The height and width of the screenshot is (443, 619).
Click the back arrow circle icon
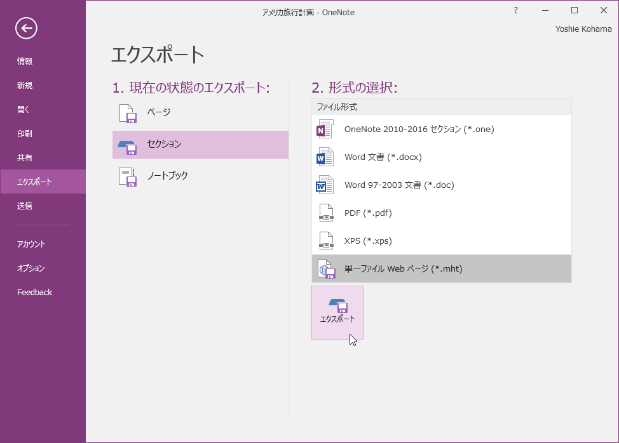coord(27,28)
